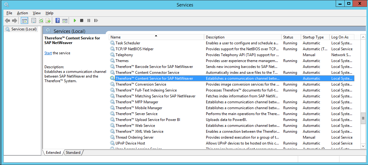368x165 pixels.
Task: Open the Action menu
Action: tap(22, 13)
